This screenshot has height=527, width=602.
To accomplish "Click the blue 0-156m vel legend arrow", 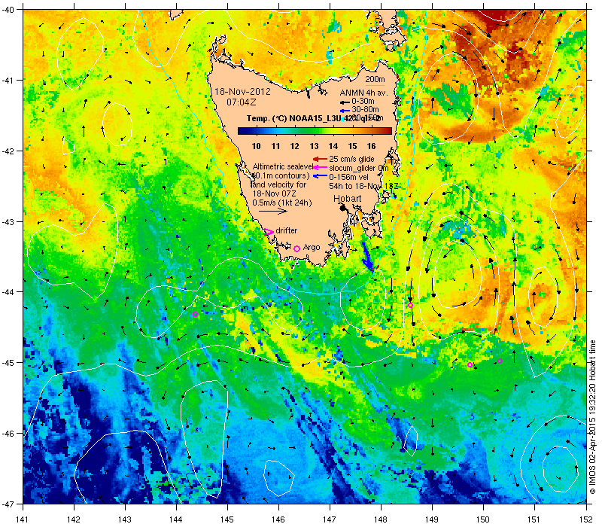I will click(319, 176).
